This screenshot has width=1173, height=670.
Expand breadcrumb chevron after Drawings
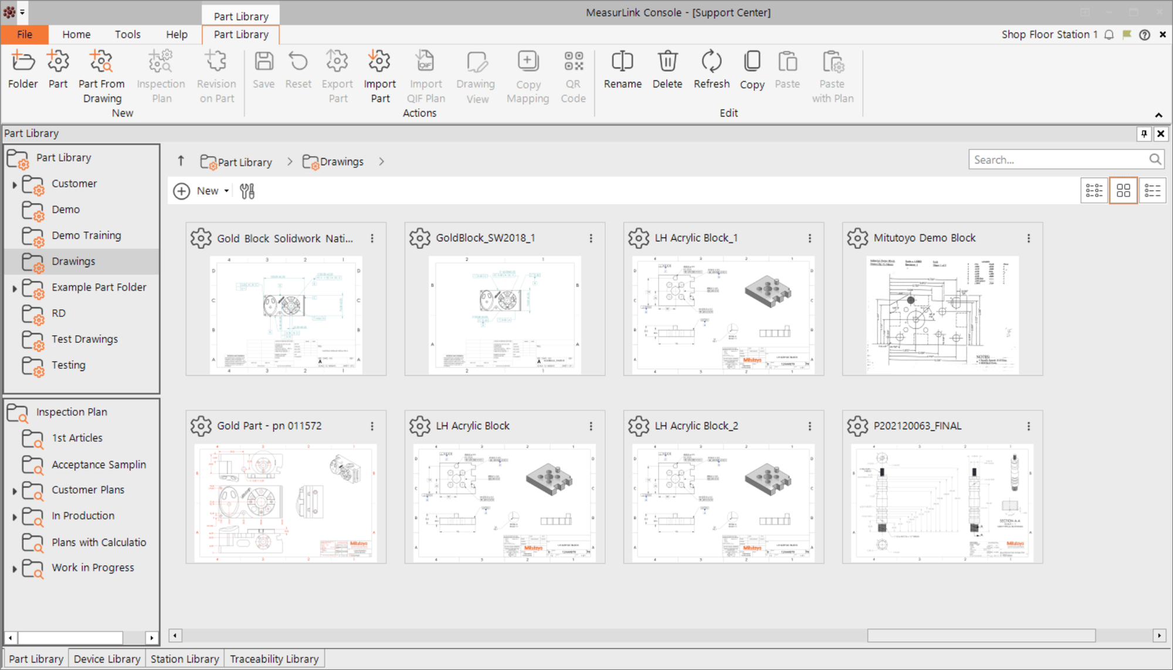coord(381,162)
